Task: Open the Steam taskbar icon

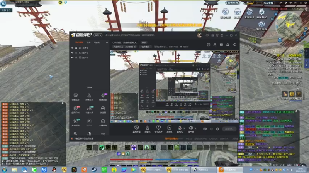Action: pos(94,170)
